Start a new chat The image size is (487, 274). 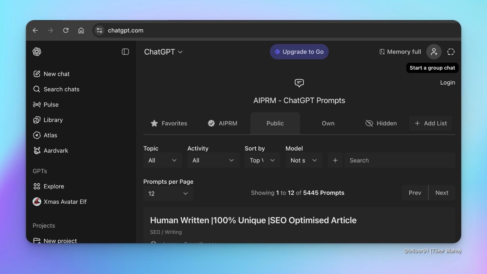coord(56,74)
